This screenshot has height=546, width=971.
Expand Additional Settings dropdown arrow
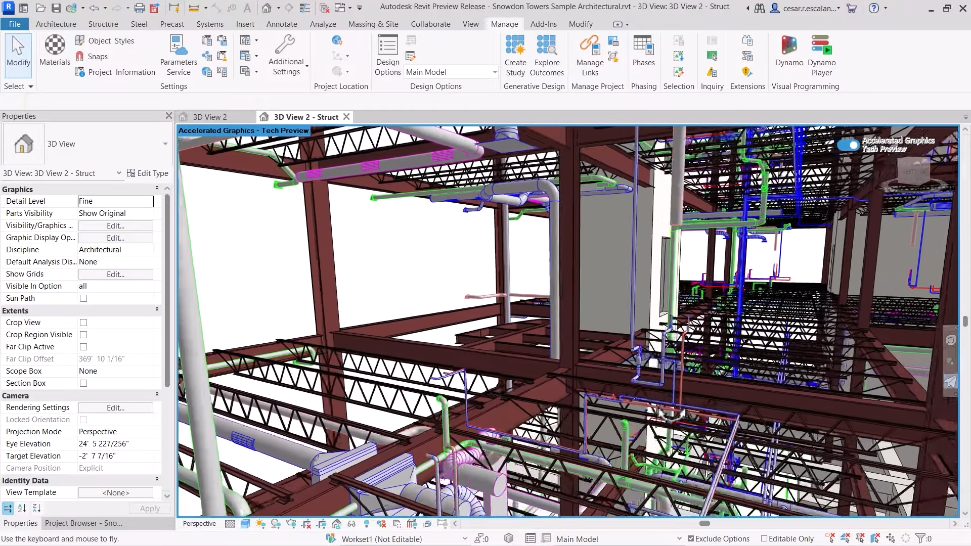click(307, 66)
